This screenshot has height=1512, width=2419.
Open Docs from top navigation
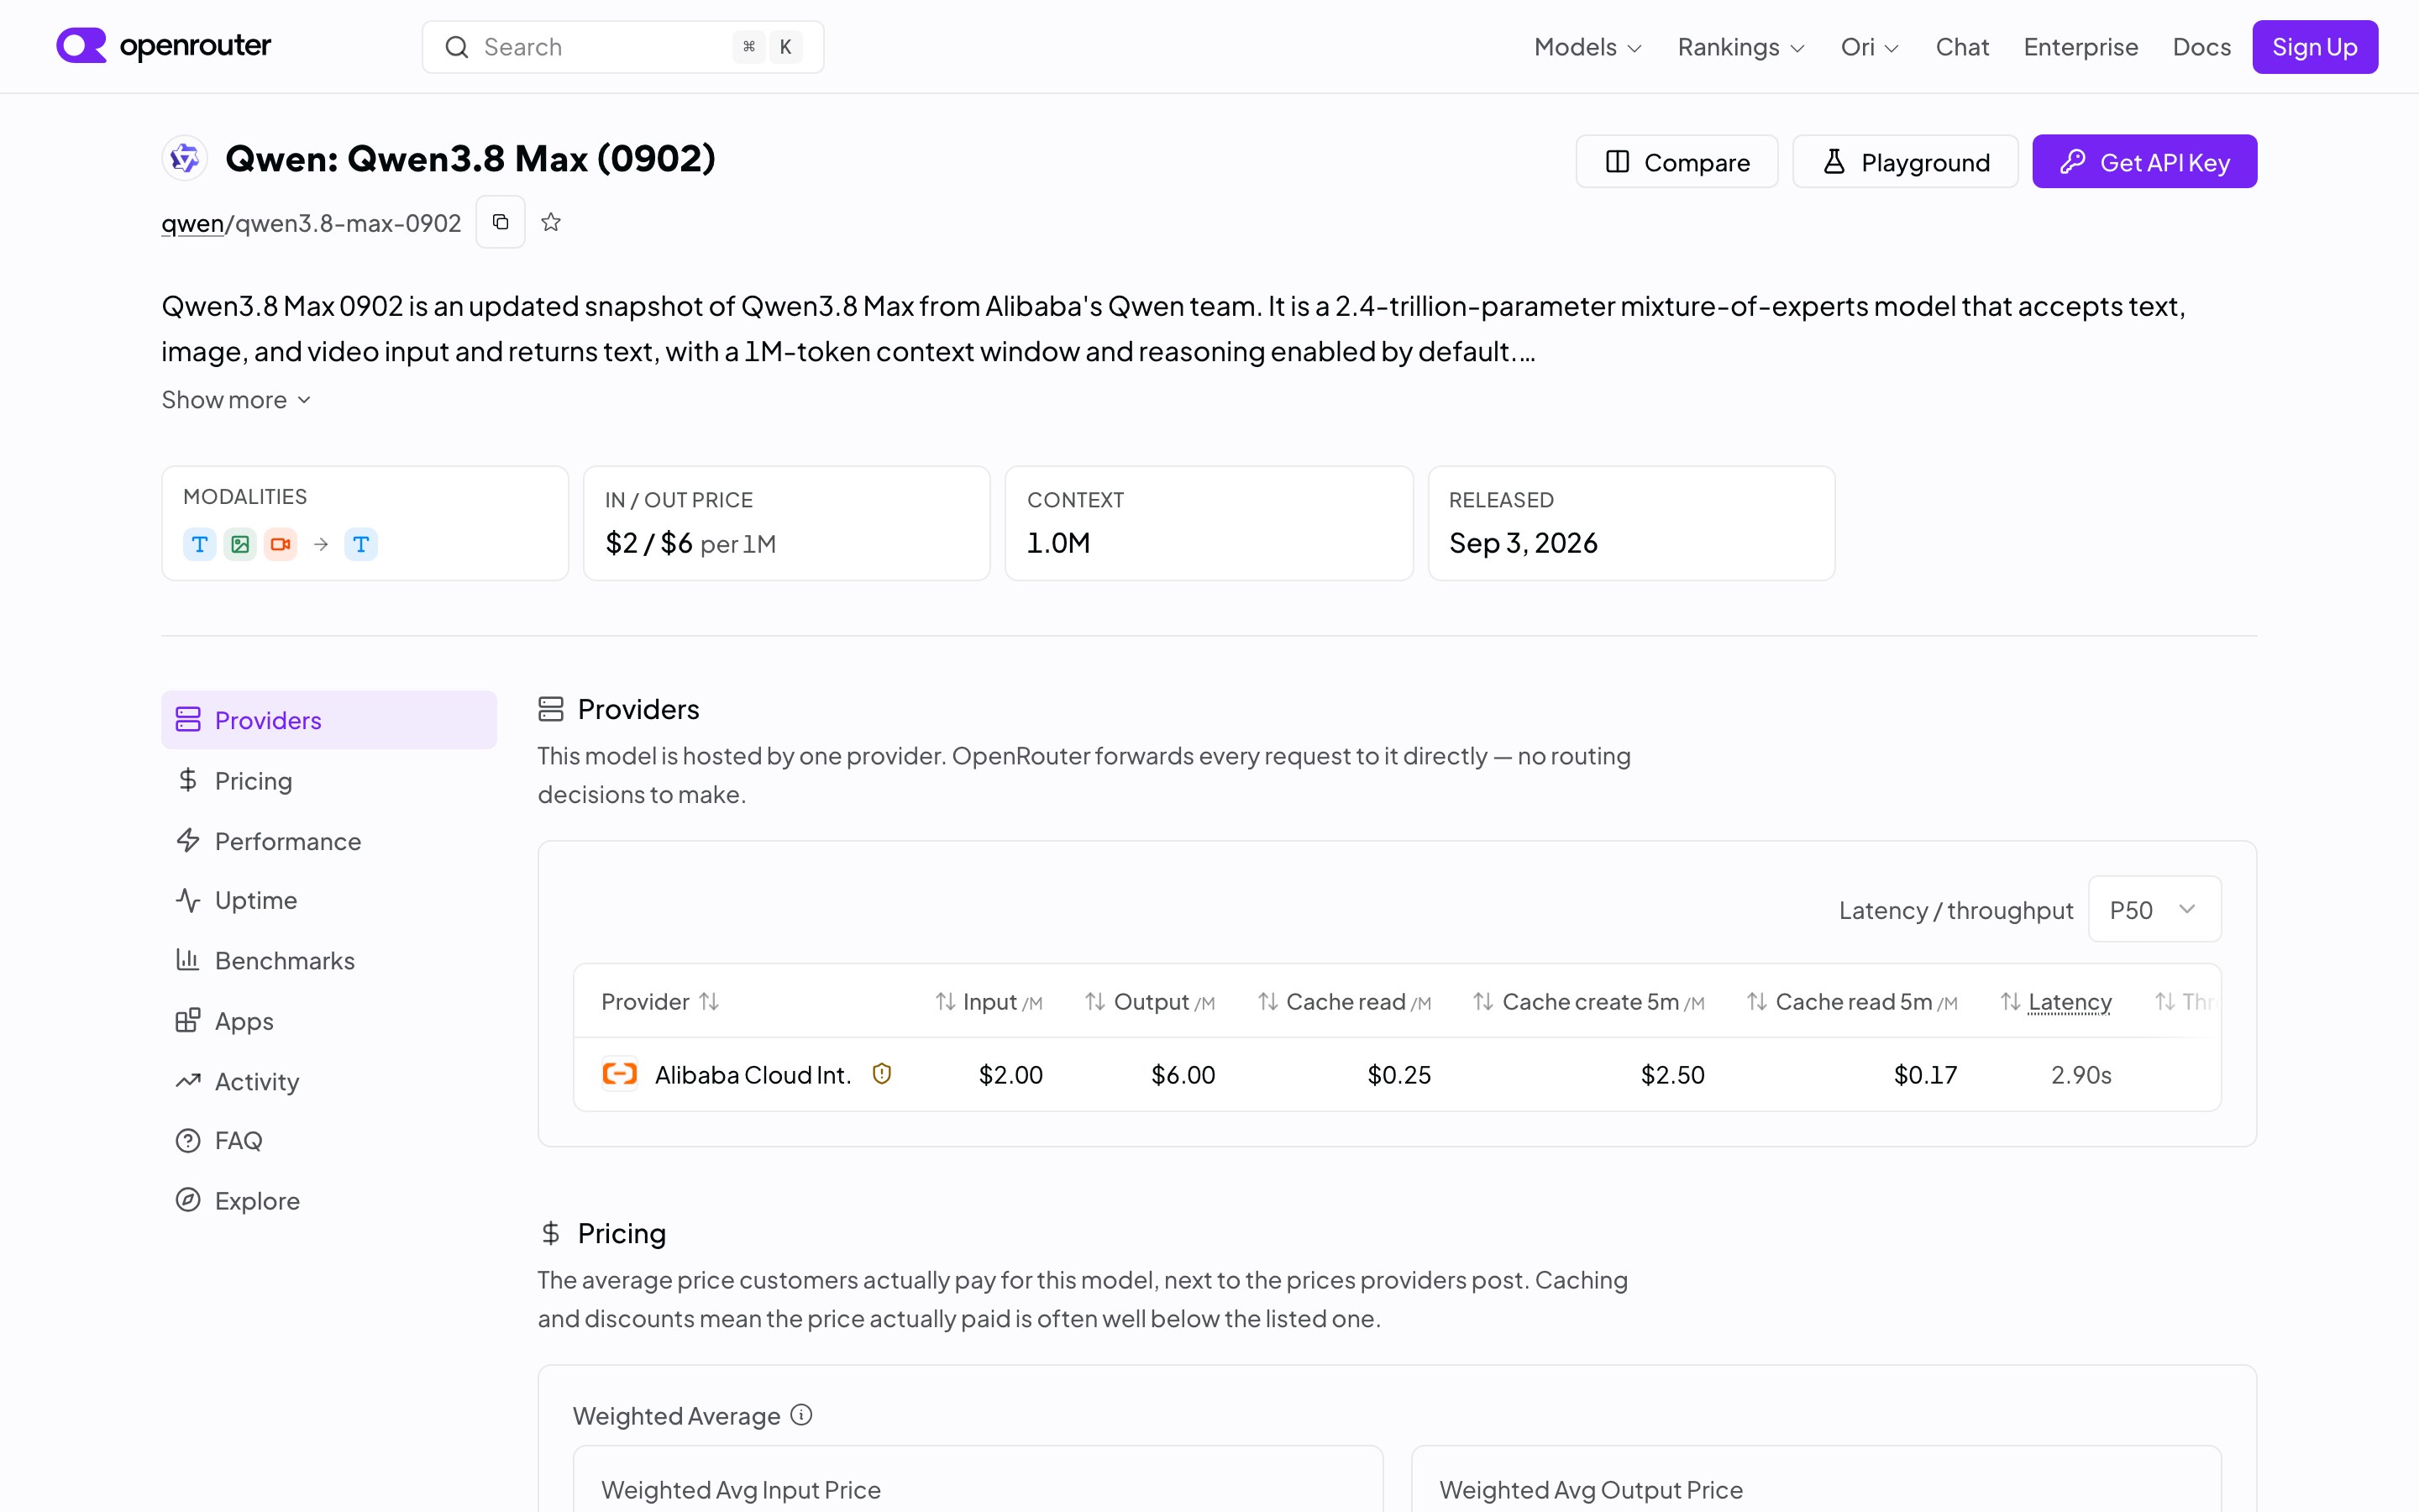[2201, 47]
